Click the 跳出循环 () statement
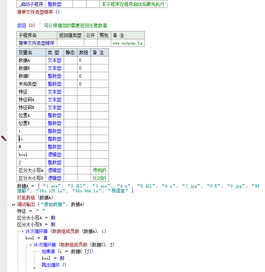 pos(54,265)
